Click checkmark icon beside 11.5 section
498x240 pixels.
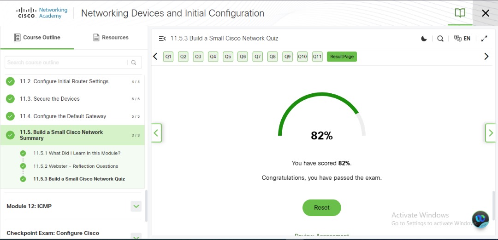[x=11, y=135]
